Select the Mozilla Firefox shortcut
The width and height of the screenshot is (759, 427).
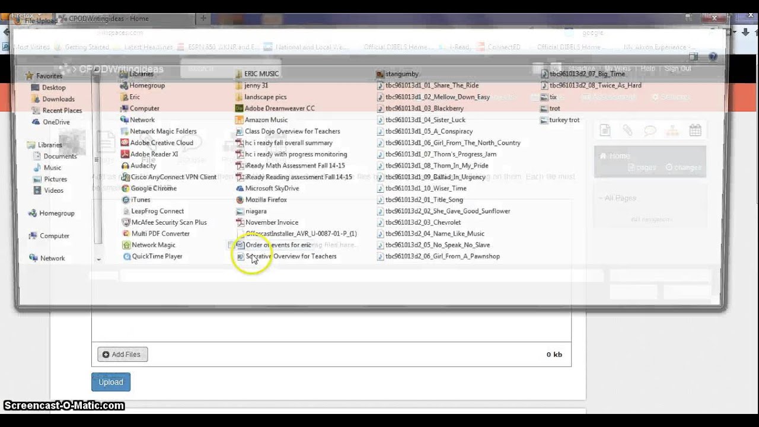(261, 199)
